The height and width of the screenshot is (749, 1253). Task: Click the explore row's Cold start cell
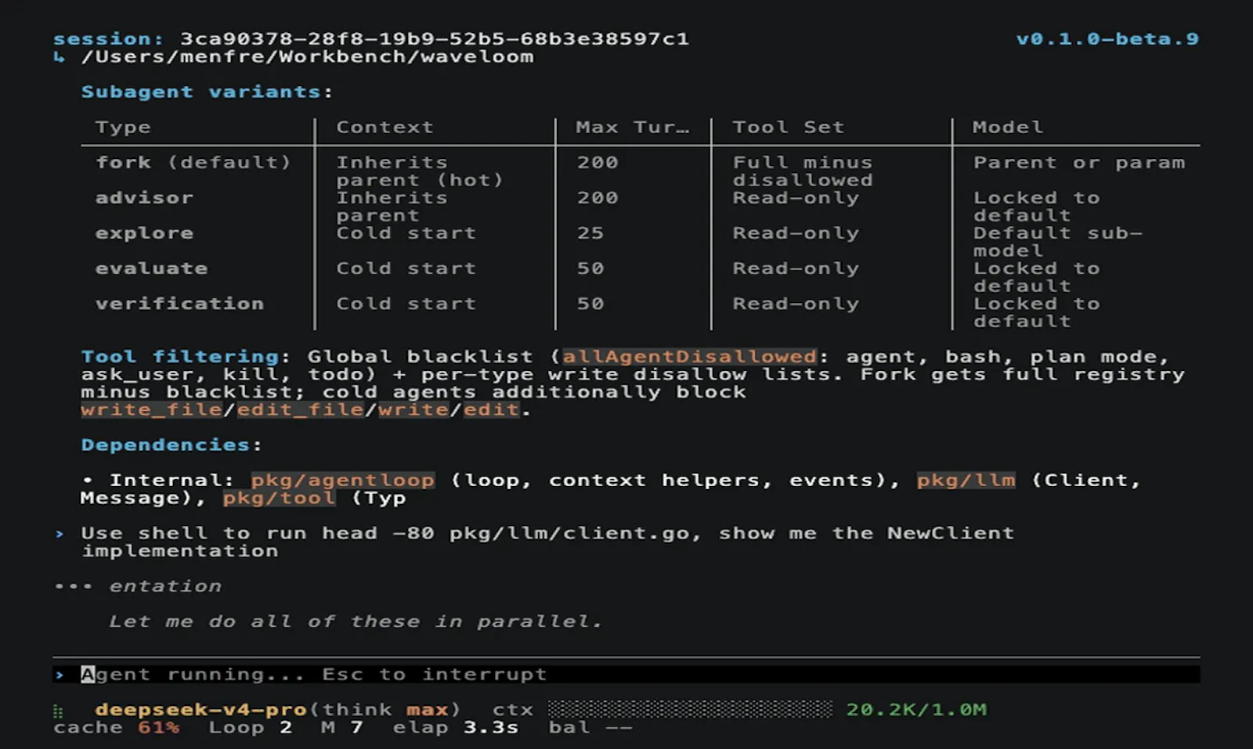point(406,232)
